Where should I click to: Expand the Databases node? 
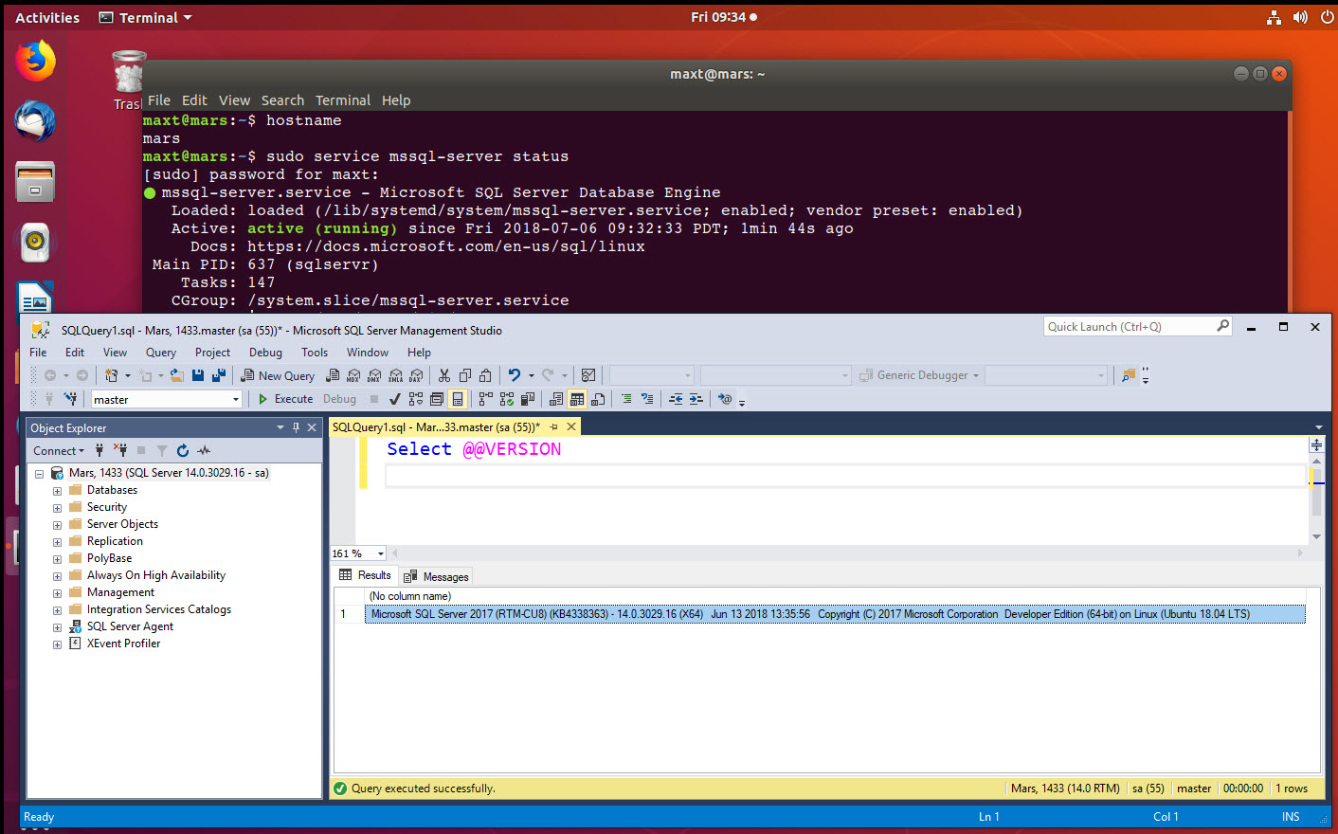[x=57, y=491]
